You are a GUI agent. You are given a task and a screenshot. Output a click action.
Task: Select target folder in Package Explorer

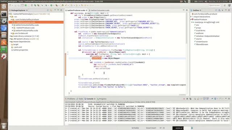point(16,44)
